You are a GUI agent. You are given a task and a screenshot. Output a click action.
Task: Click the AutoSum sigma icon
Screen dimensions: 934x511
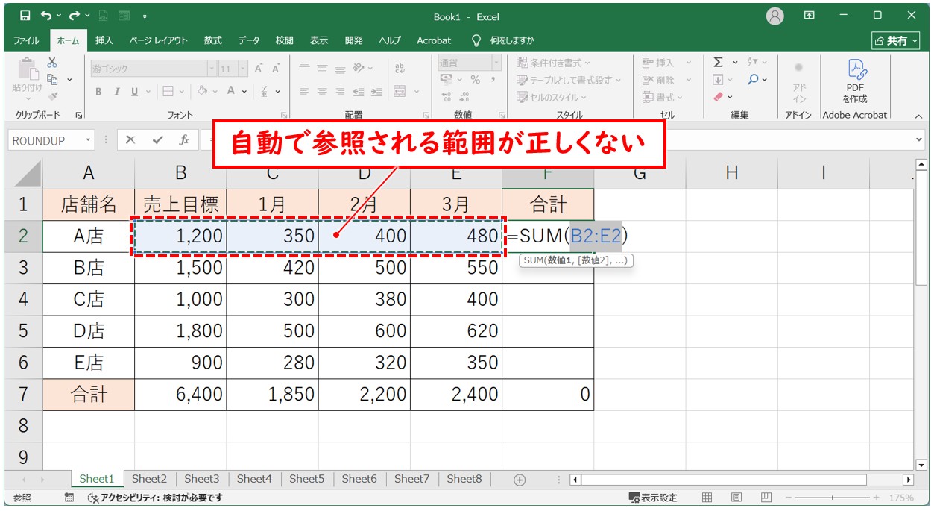(x=718, y=63)
